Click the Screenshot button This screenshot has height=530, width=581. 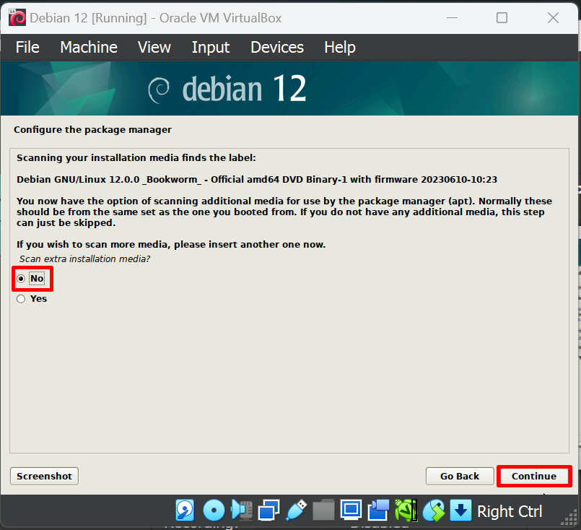[x=44, y=477]
